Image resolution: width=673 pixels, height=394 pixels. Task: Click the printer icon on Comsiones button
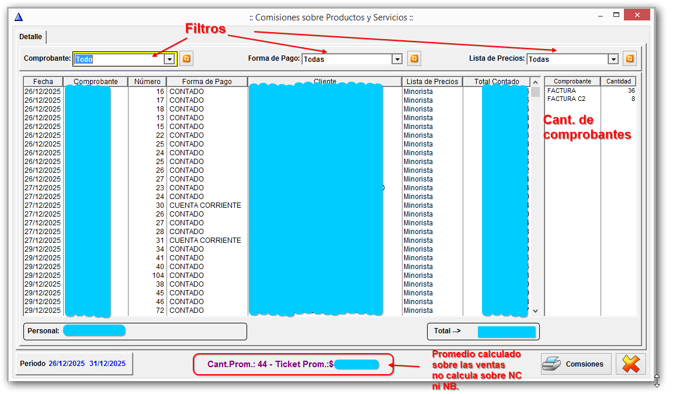coord(552,364)
